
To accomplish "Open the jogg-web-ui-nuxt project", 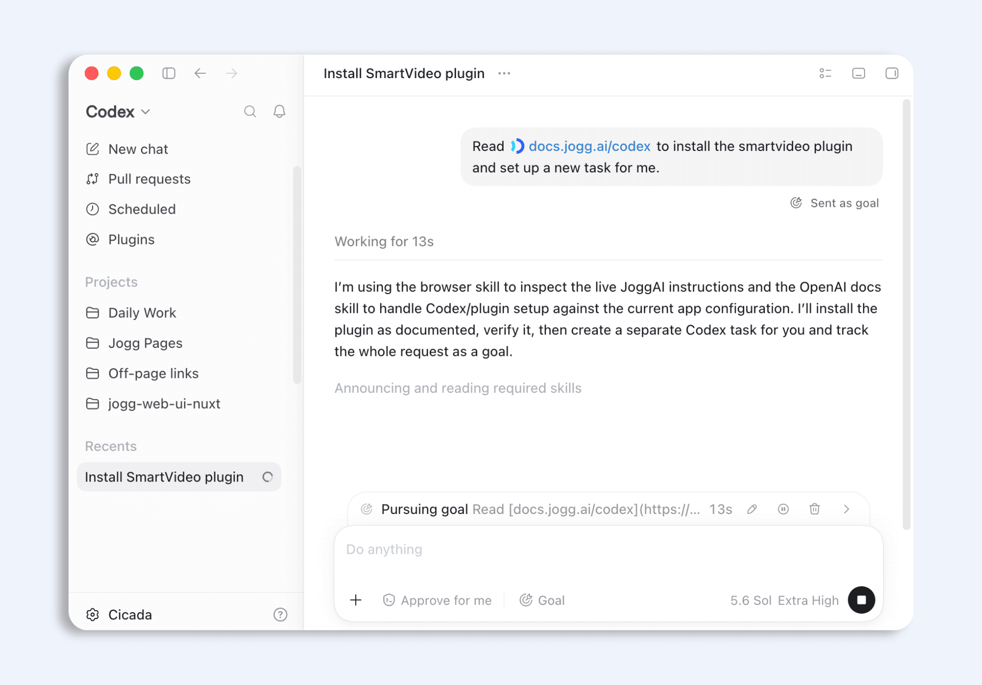I will tap(153, 404).
